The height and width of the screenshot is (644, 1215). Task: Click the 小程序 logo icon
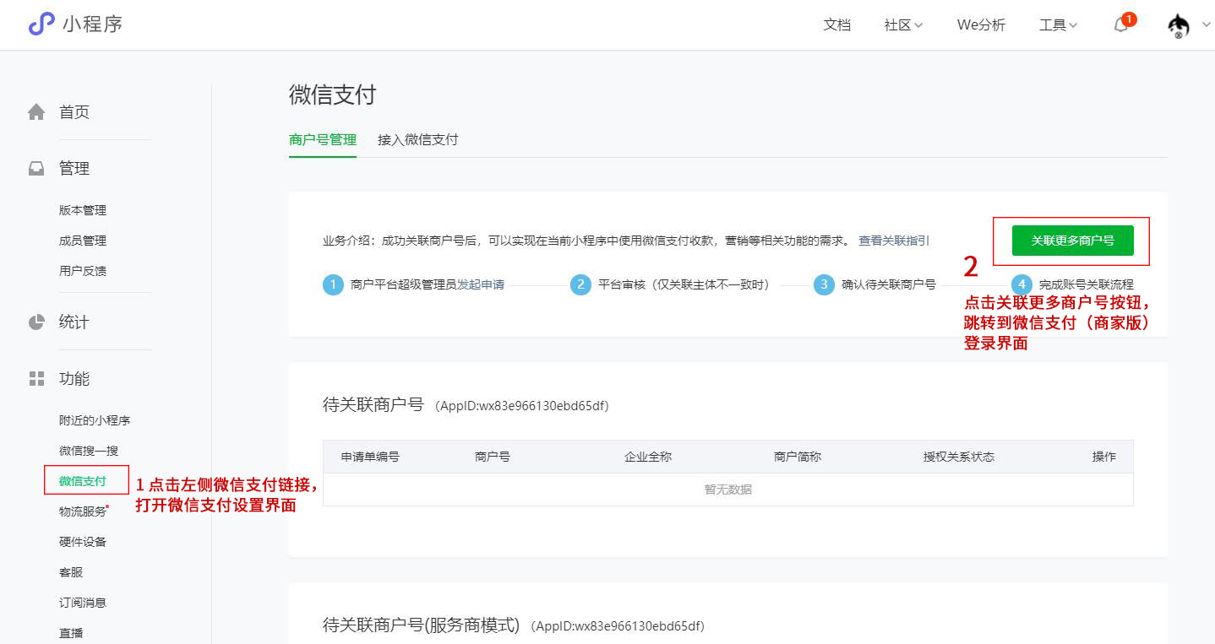coord(41,24)
